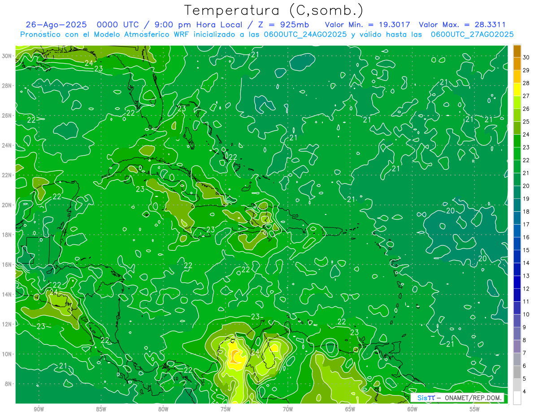Click the 75W longitude label

(226, 409)
